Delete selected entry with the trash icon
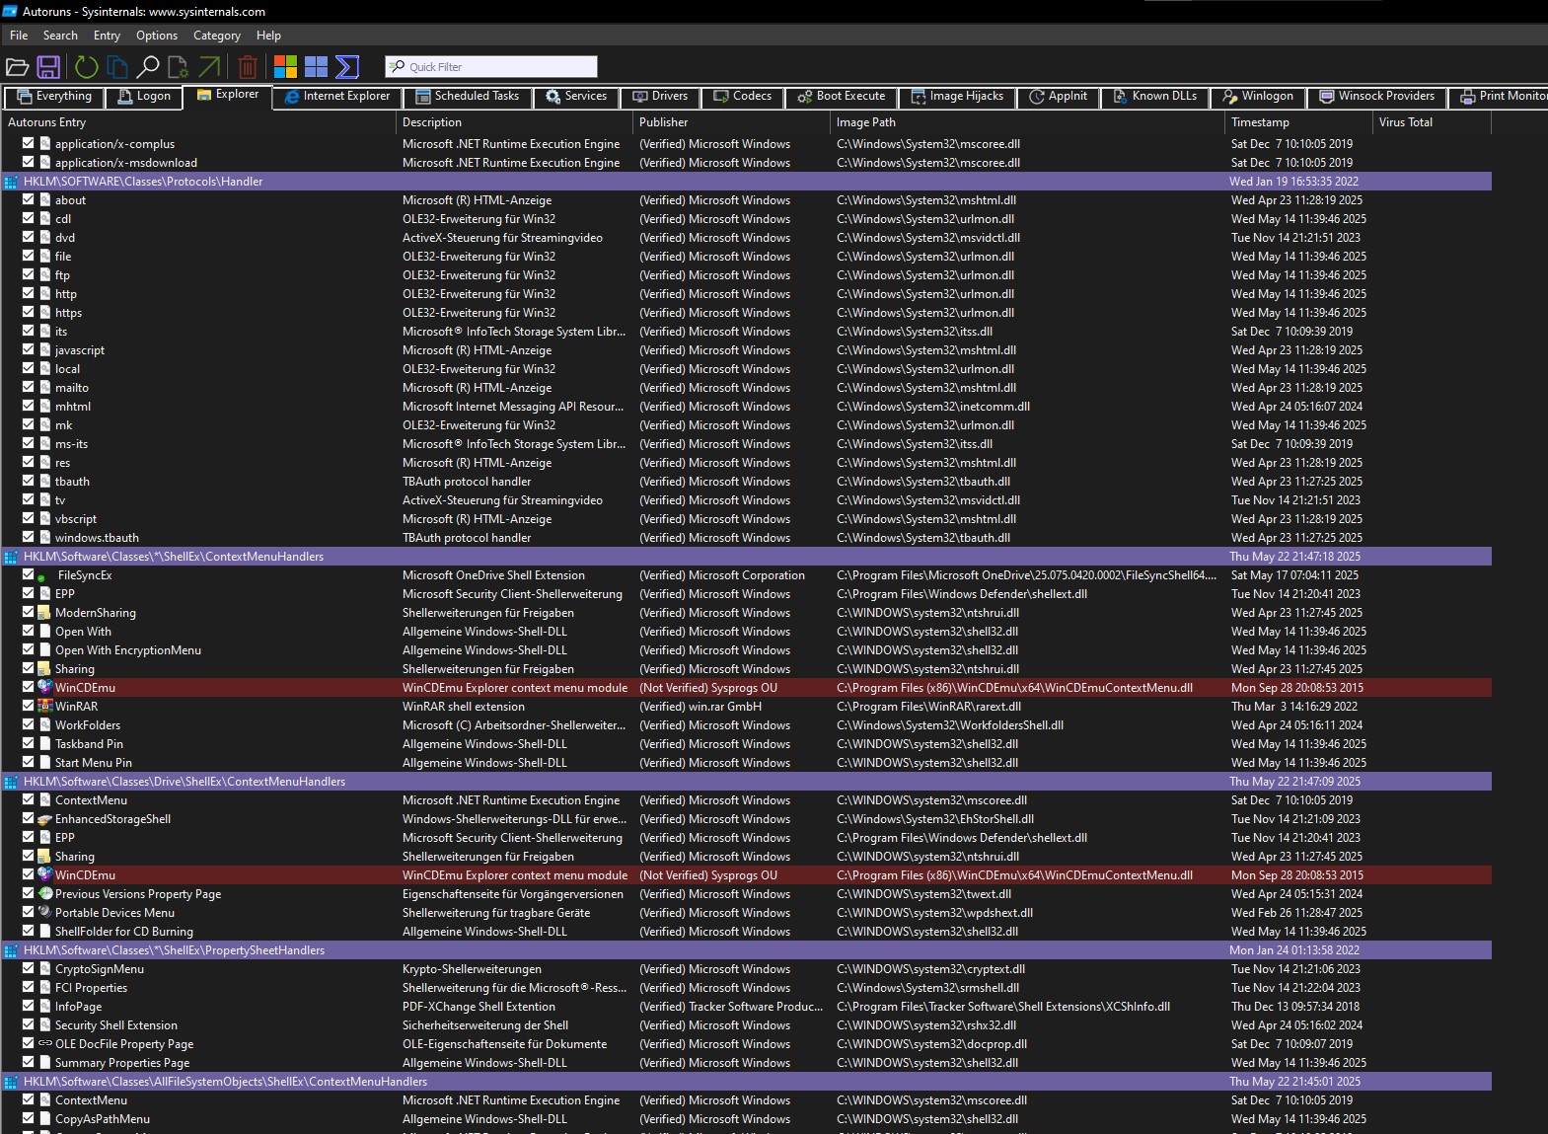The height and width of the screenshot is (1134, 1548). point(248,67)
